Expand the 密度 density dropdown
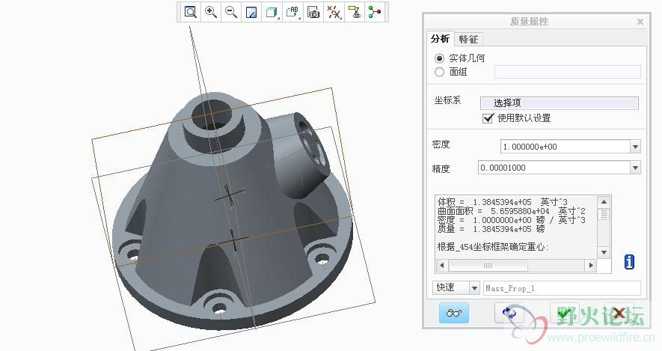The height and width of the screenshot is (351, 662). coord(635,147)
